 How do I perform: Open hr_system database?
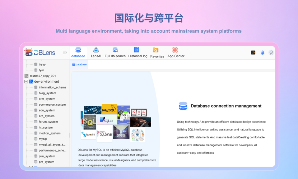click(46, 128)
